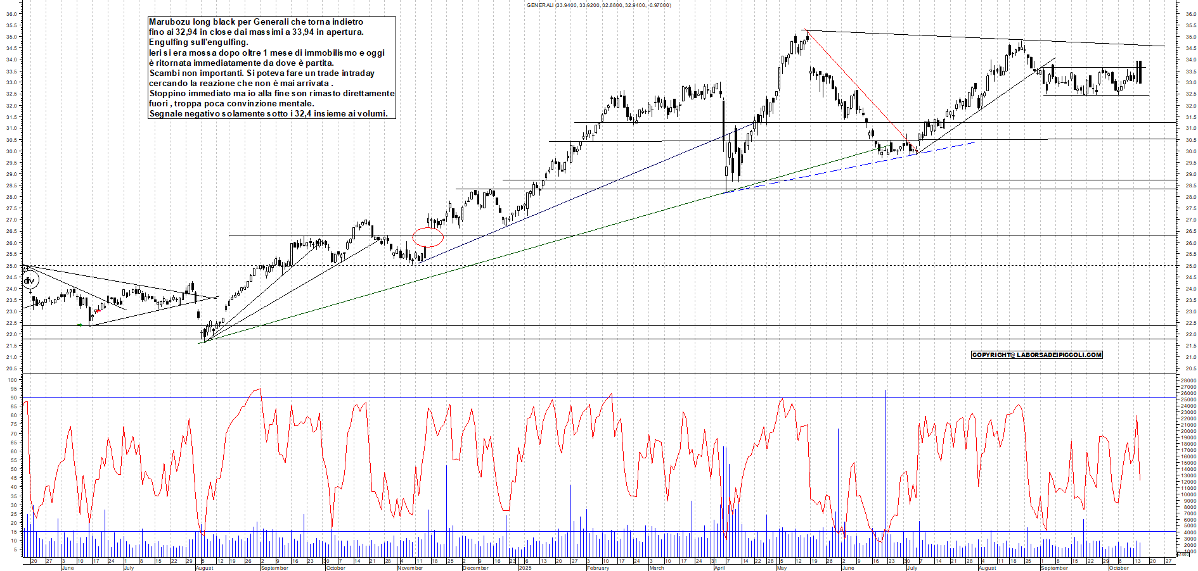The image size is (1198, 571).
Task: Click the small green arrow marker
Action: (x=80, y=325)
